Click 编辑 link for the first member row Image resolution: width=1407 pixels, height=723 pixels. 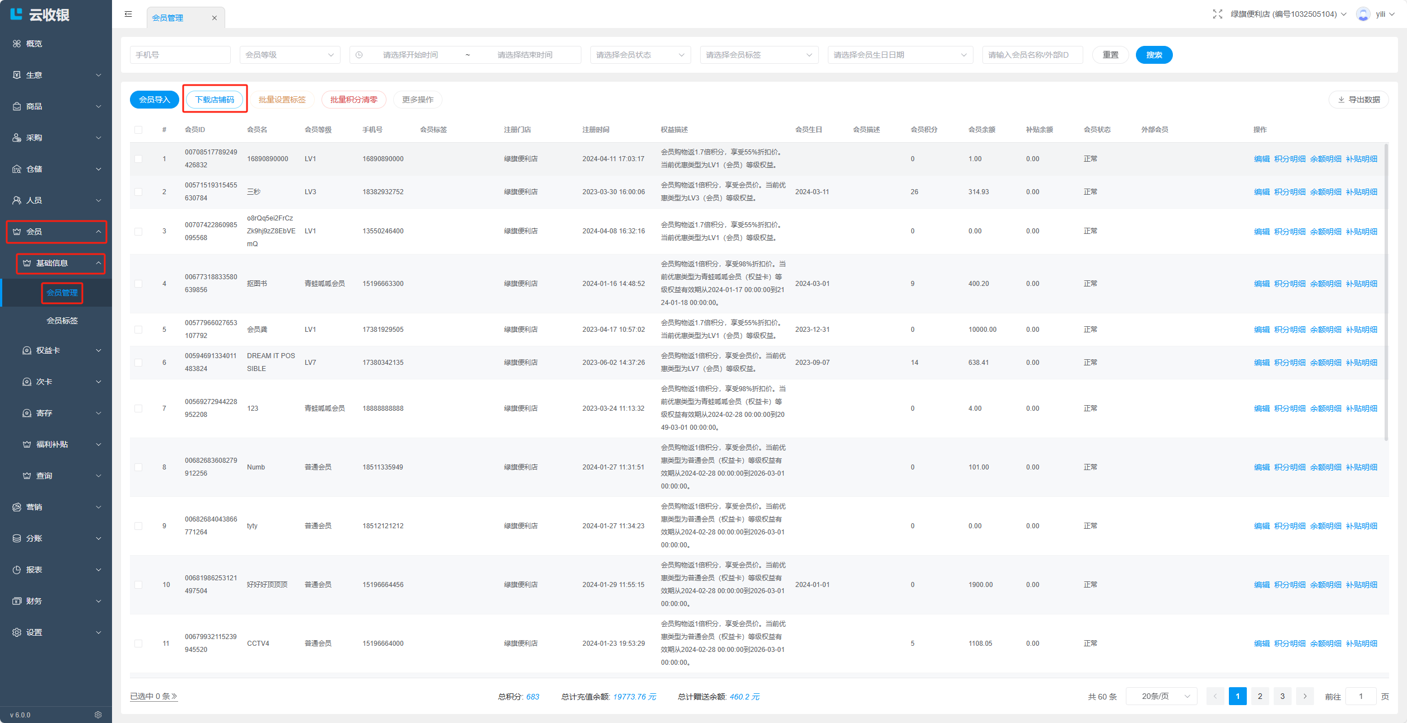point(1261,159)
